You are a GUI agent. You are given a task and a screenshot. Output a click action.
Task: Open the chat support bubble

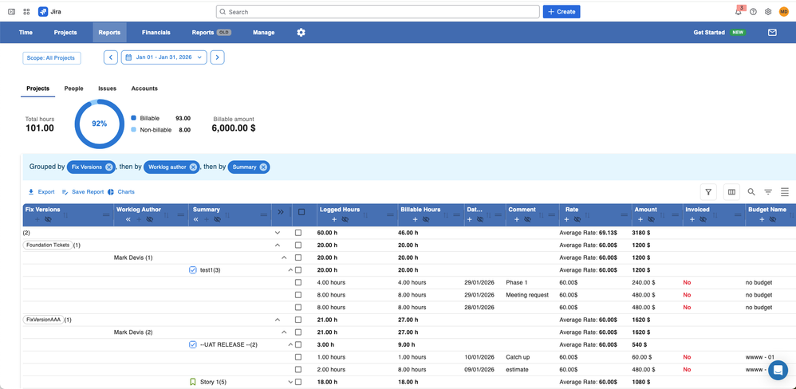[x=778, y=370]
